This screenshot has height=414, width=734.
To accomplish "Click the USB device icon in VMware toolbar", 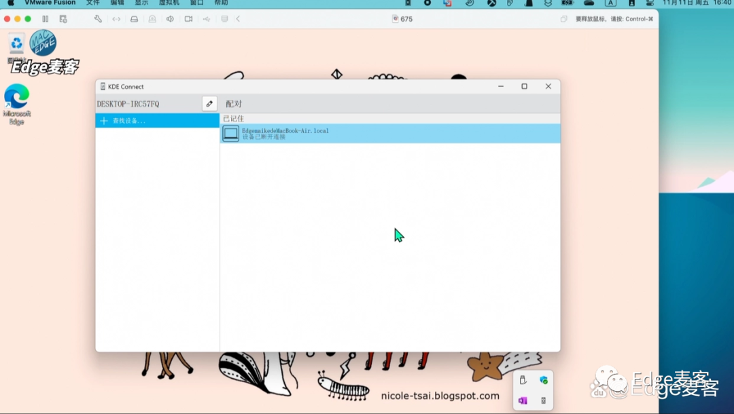I will click(207, 19).
